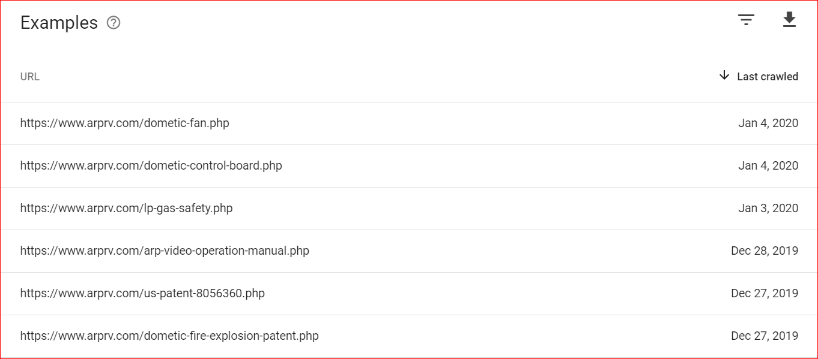
Task: Open the dometic-fire-explosion-patent.php URL
Action: [x=169, y=336]
